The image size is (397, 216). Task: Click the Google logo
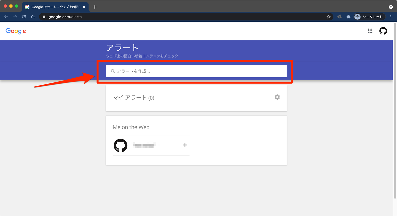click(16, 31)
